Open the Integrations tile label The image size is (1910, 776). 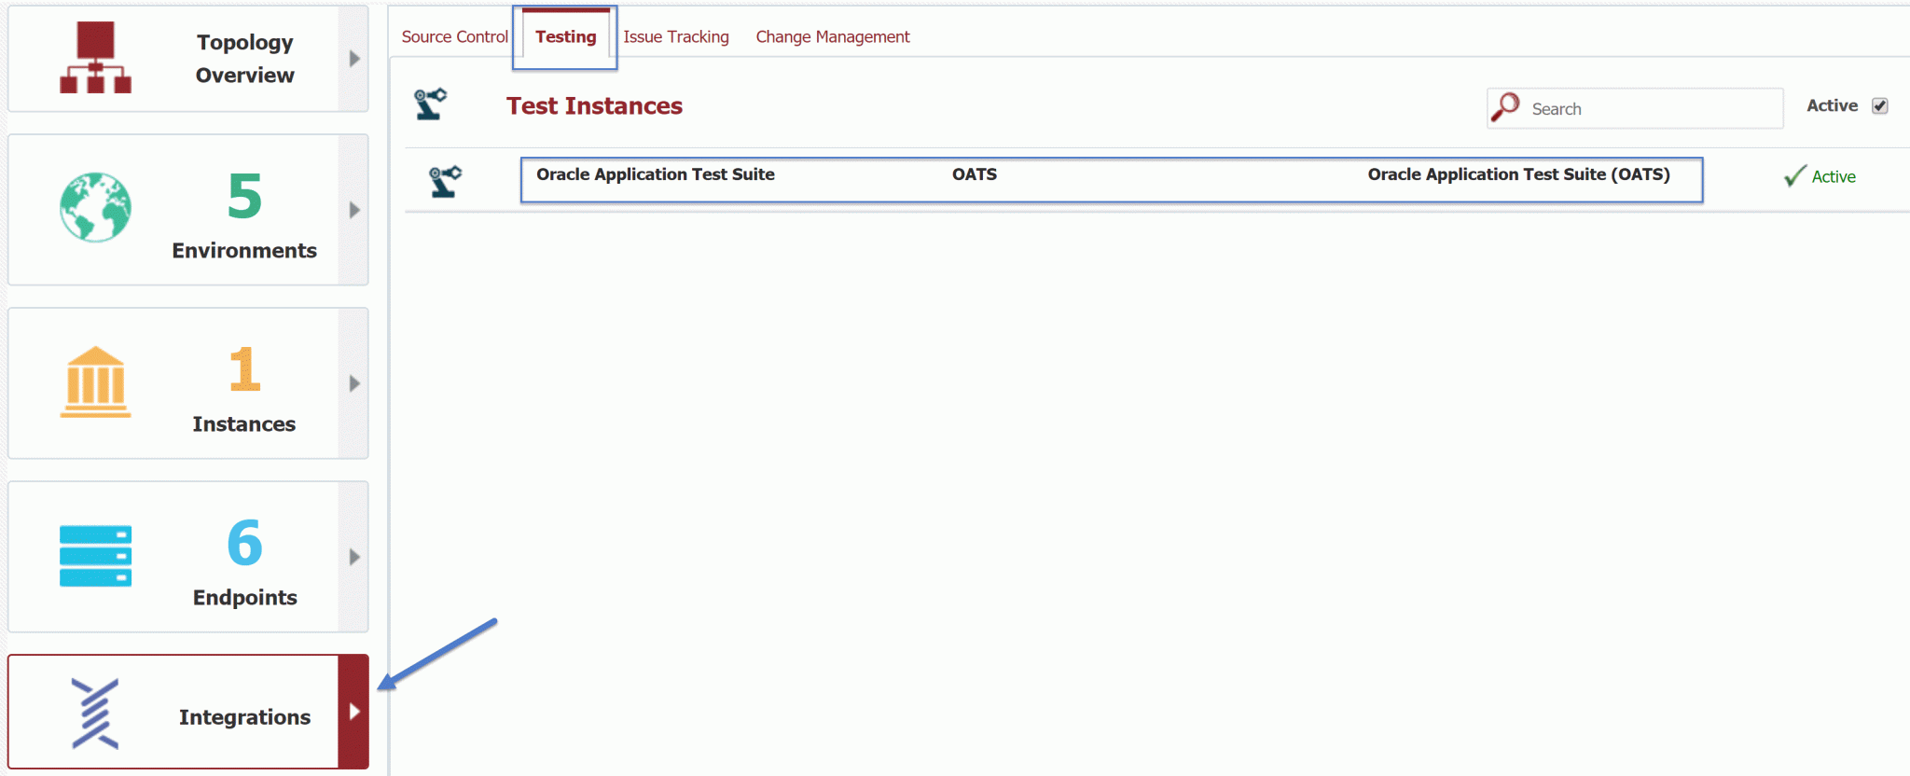(245, 717)
